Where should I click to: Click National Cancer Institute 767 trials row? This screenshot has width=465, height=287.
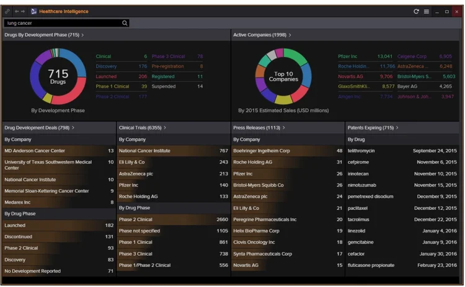coord(174,151)
